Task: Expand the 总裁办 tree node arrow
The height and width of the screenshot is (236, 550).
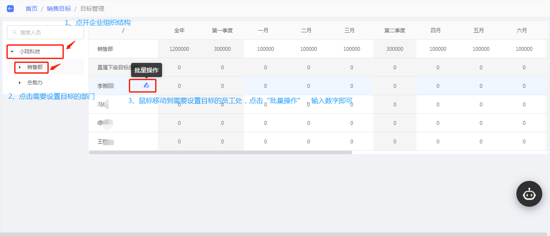Action: point(20,83)
